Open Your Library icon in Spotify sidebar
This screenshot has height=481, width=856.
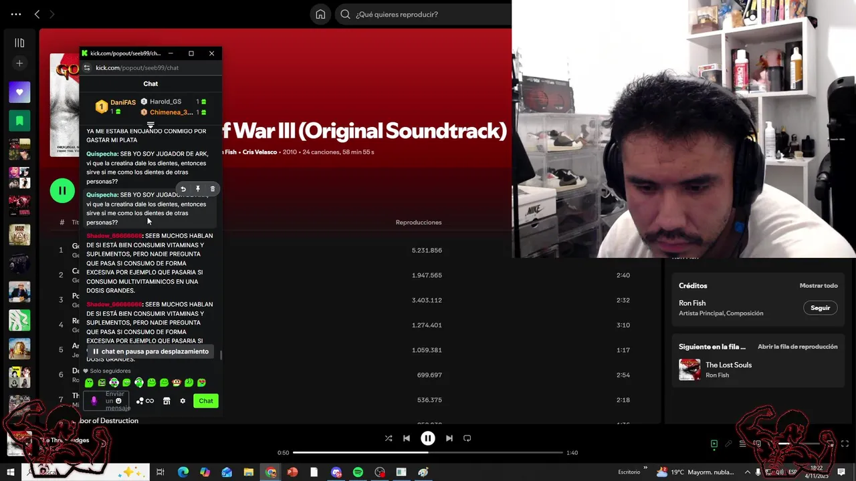[x=19, y=43]
